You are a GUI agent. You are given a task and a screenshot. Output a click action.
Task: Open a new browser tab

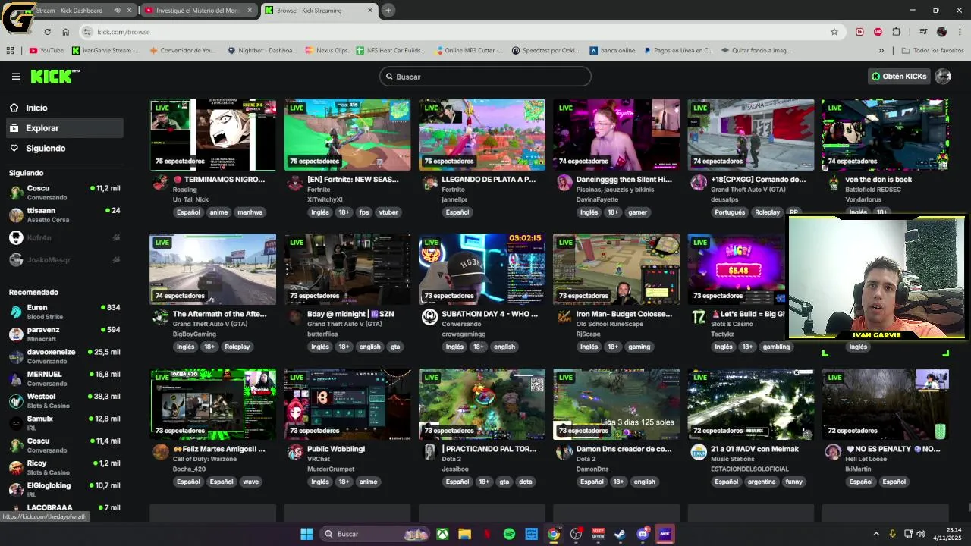click(388, 11)
